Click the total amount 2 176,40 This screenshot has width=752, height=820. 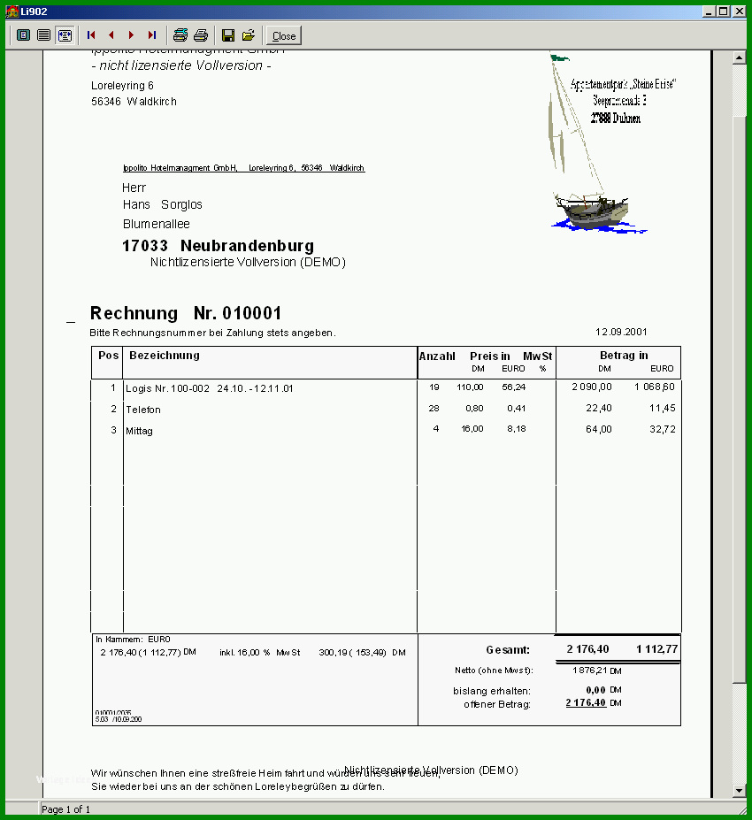[x=587, y=649]
